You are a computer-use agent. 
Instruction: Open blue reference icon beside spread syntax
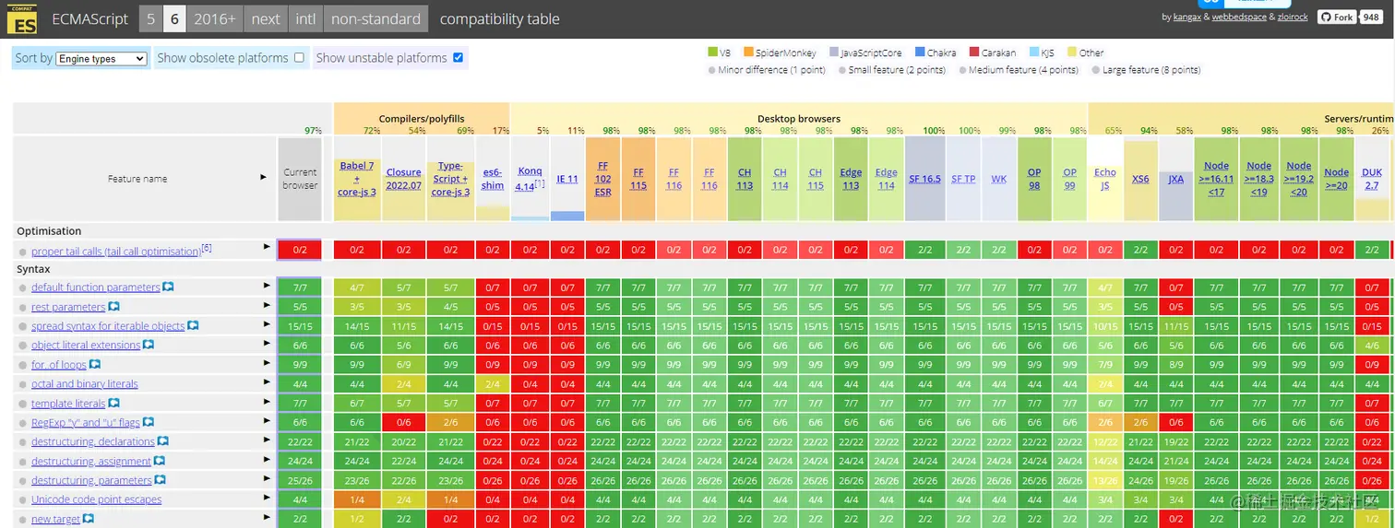point(193,326)
